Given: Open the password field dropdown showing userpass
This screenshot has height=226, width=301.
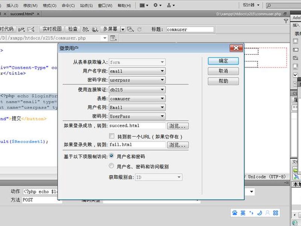Looking at the screenshot, I should coord(137,80).
